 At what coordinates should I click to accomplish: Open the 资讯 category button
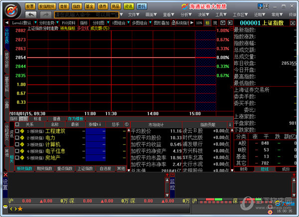tap(129, 6)
